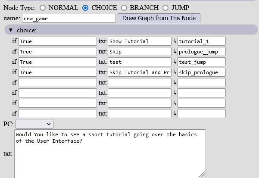Click the arrow icon before test_jump
This screenshot has width=259, height=178.
(175, 62)
